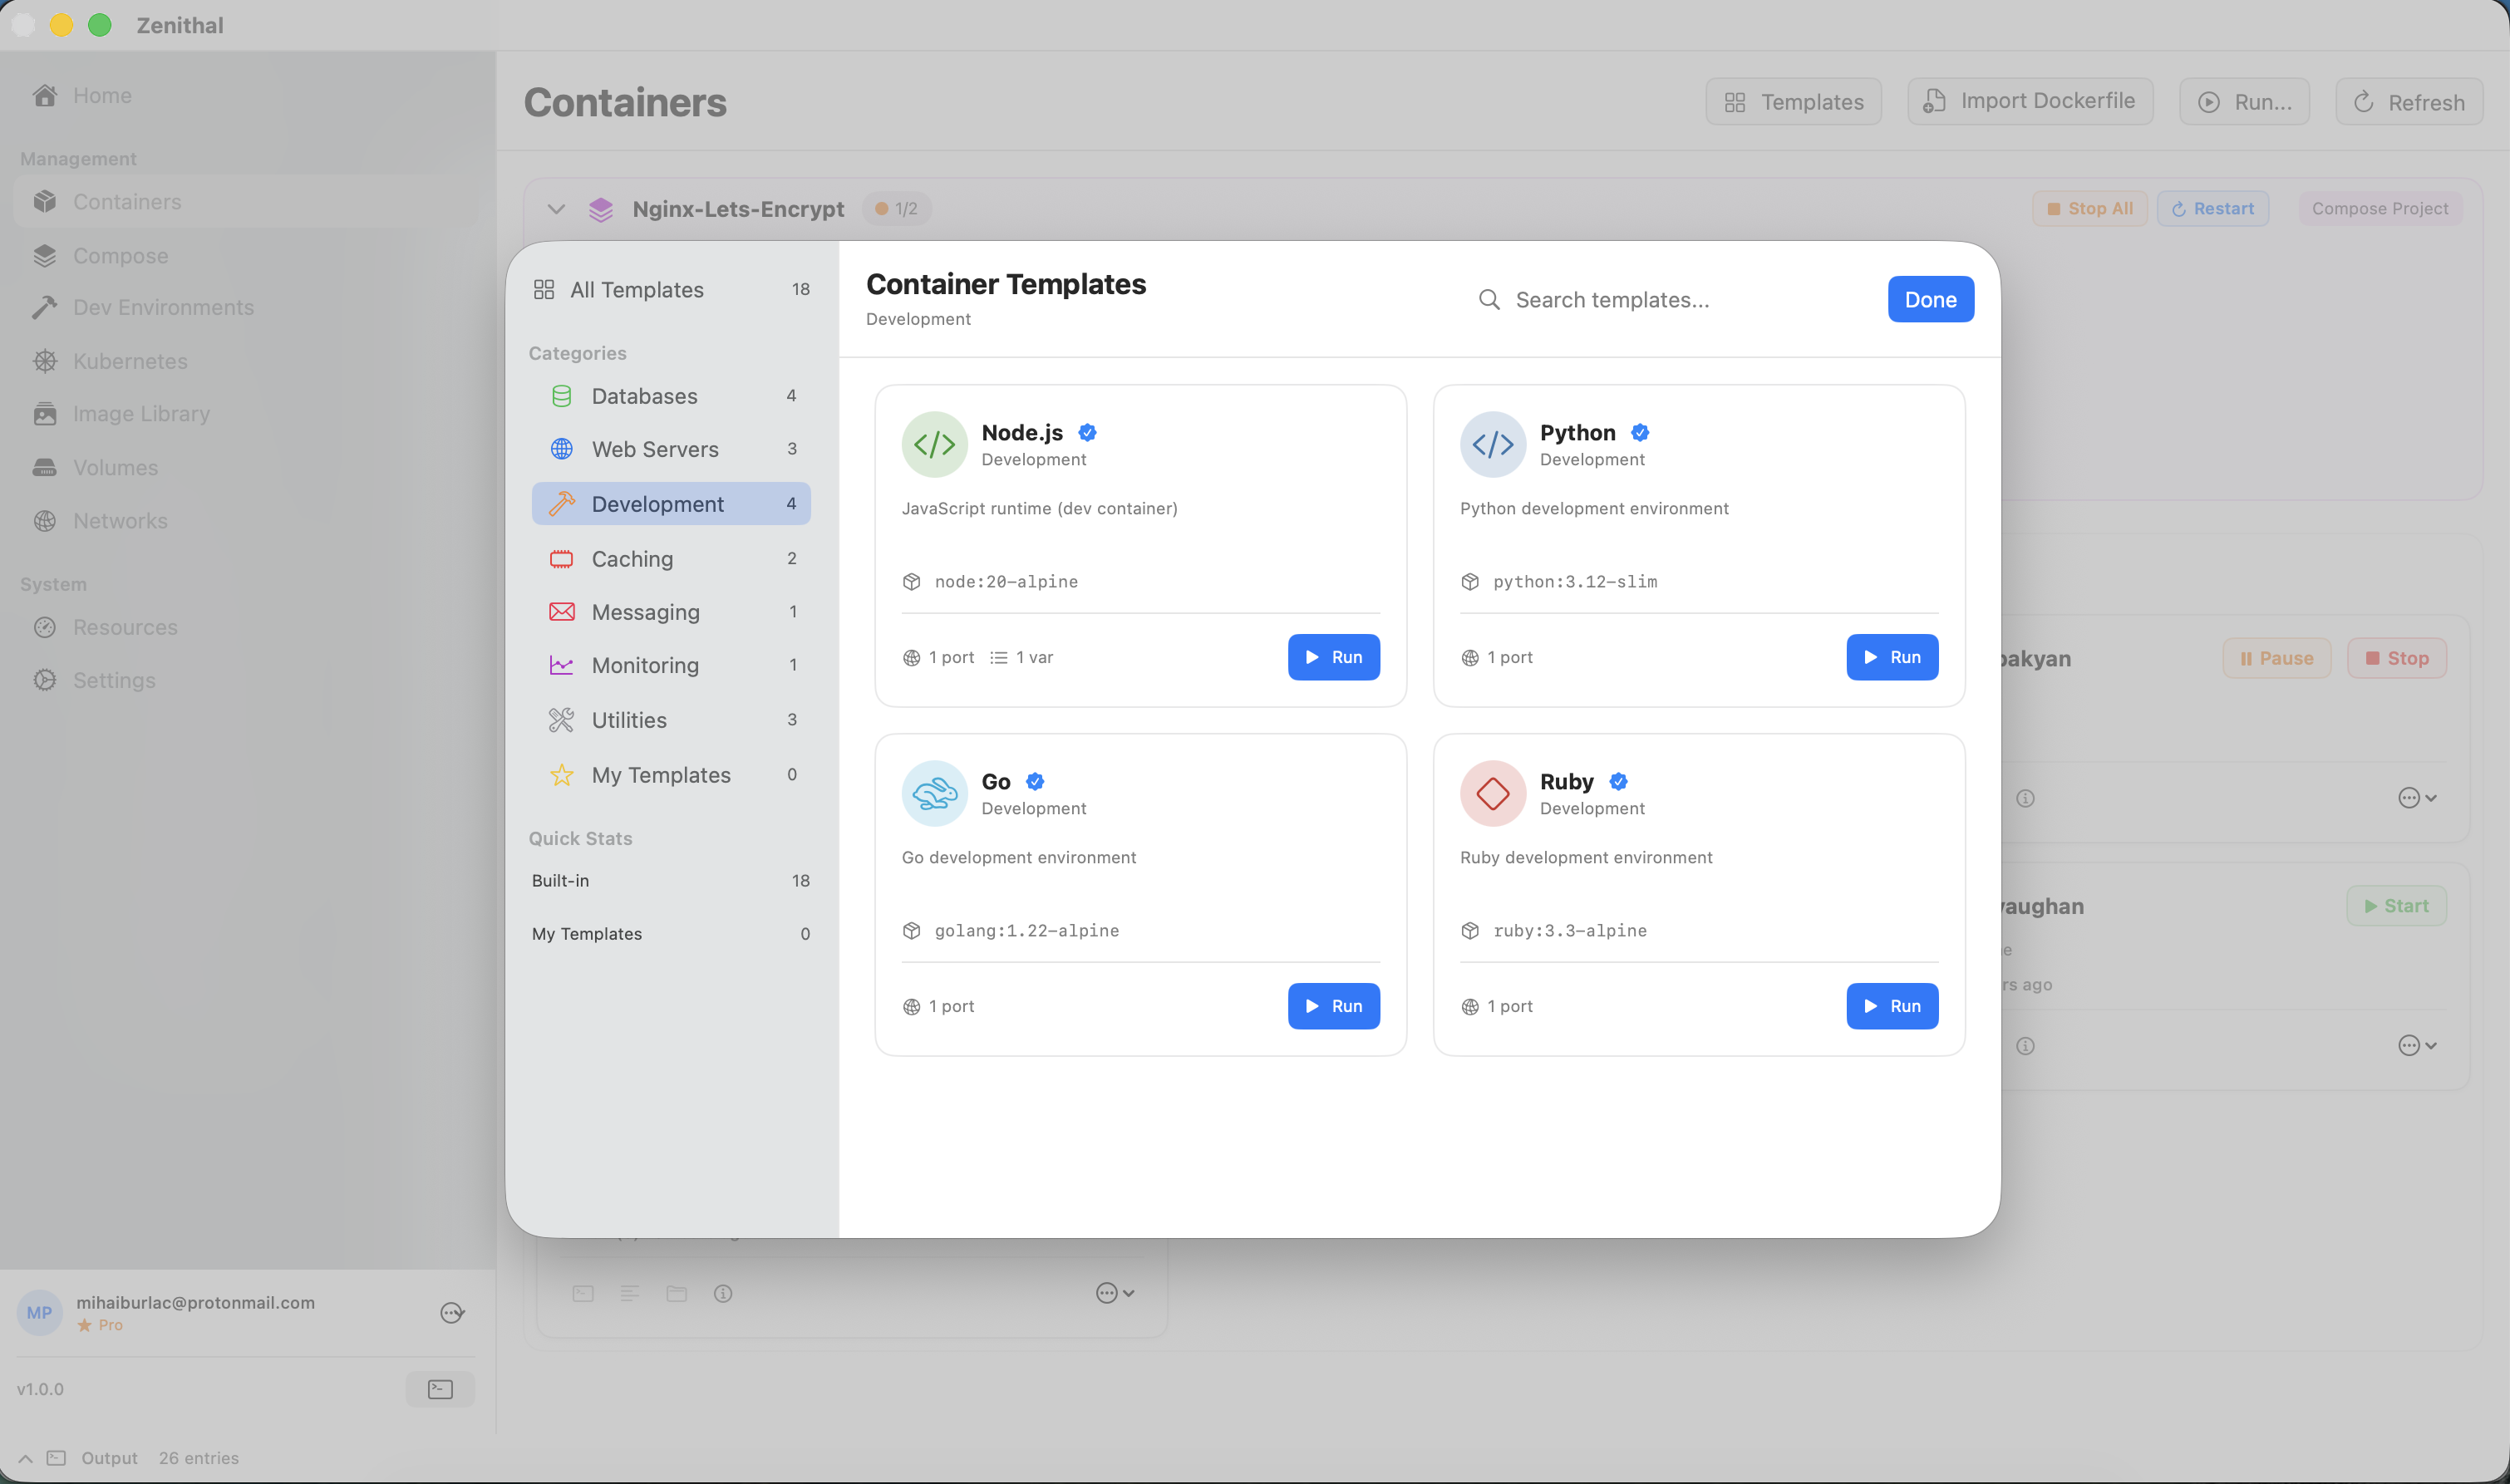Open the account options arrow near mihaiburlac

pyautogui.click(x=452, y=1312)
